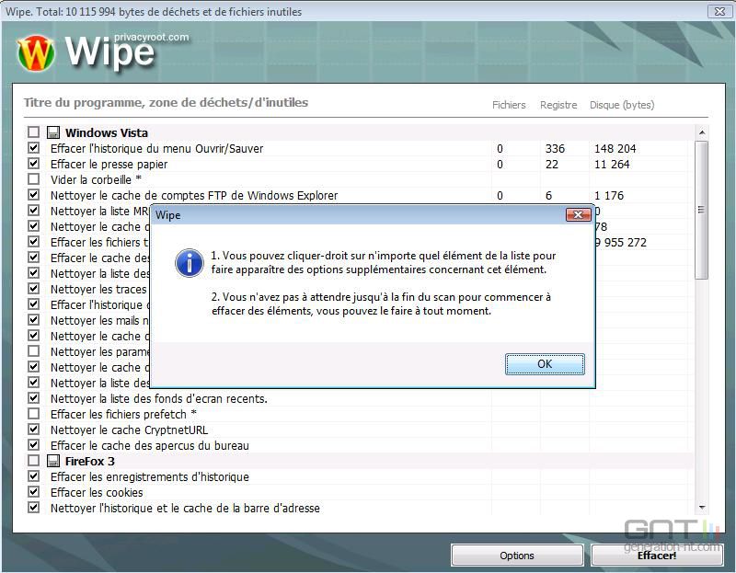Enable the Effacer les fichiers prefetch checkbox

[33, 414]
